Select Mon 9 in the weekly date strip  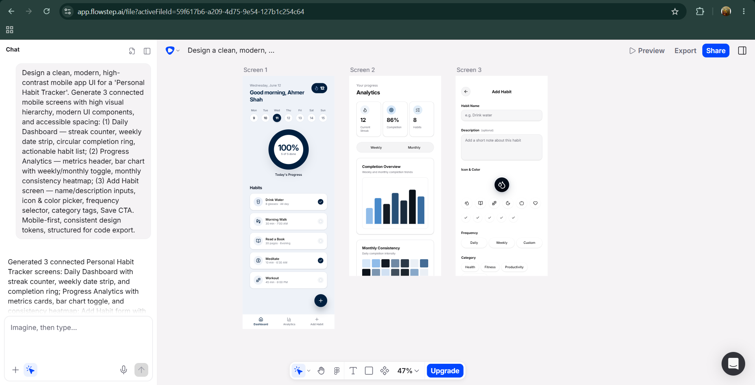pyautogui.click(x=254, y=118)
